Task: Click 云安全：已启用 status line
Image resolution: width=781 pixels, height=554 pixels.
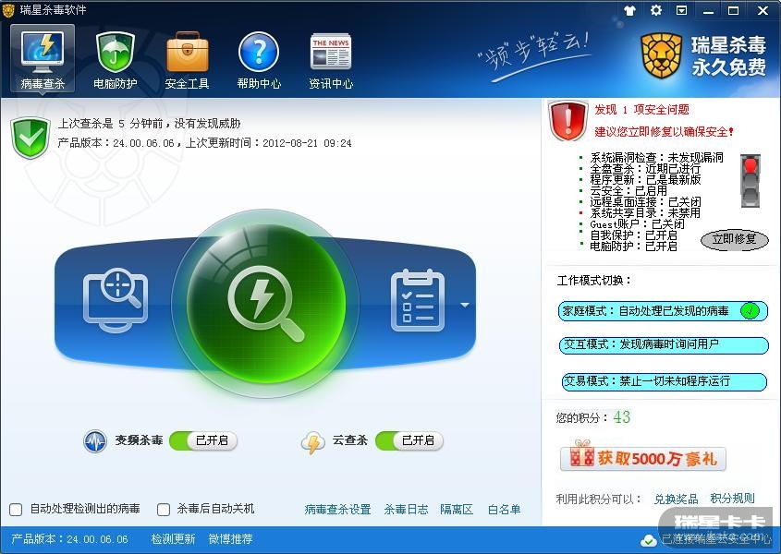Action: click(628, 191)
